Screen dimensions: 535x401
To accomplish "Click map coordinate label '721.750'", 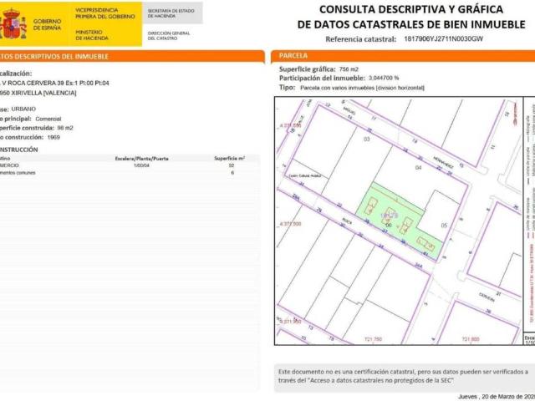I will 374,339.
